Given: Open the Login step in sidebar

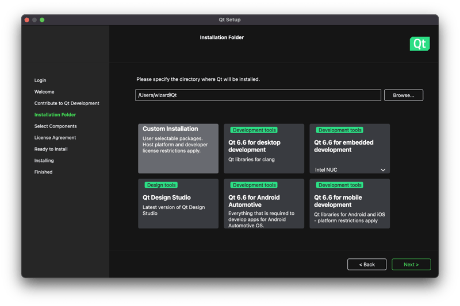Looking at the screenshot, I should click(x=40, y=80).
